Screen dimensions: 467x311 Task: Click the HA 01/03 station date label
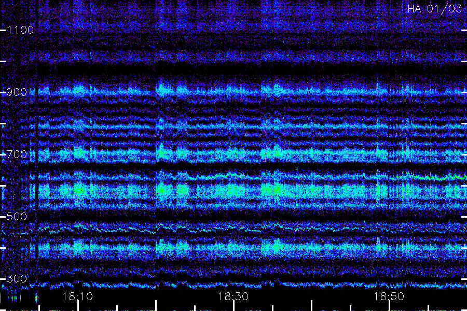tap(434, 9)
